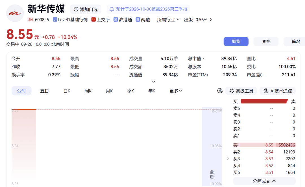Image resolution: width=305 pixels, height=187 pixels.
Task: Select the 分时 chart tab
Action: 21,91
